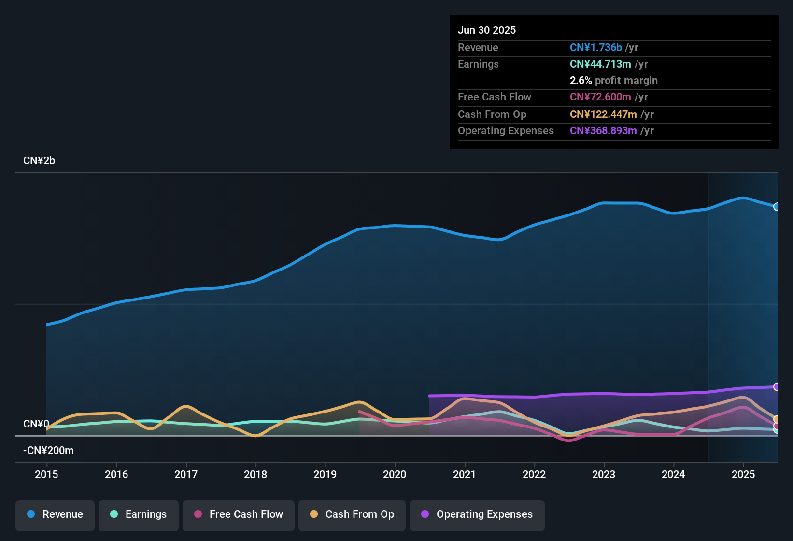This screenshot has width=793, height=541.
Task: Click the blue Revenue dot in the legend
Action: click(x=31, y=514)
